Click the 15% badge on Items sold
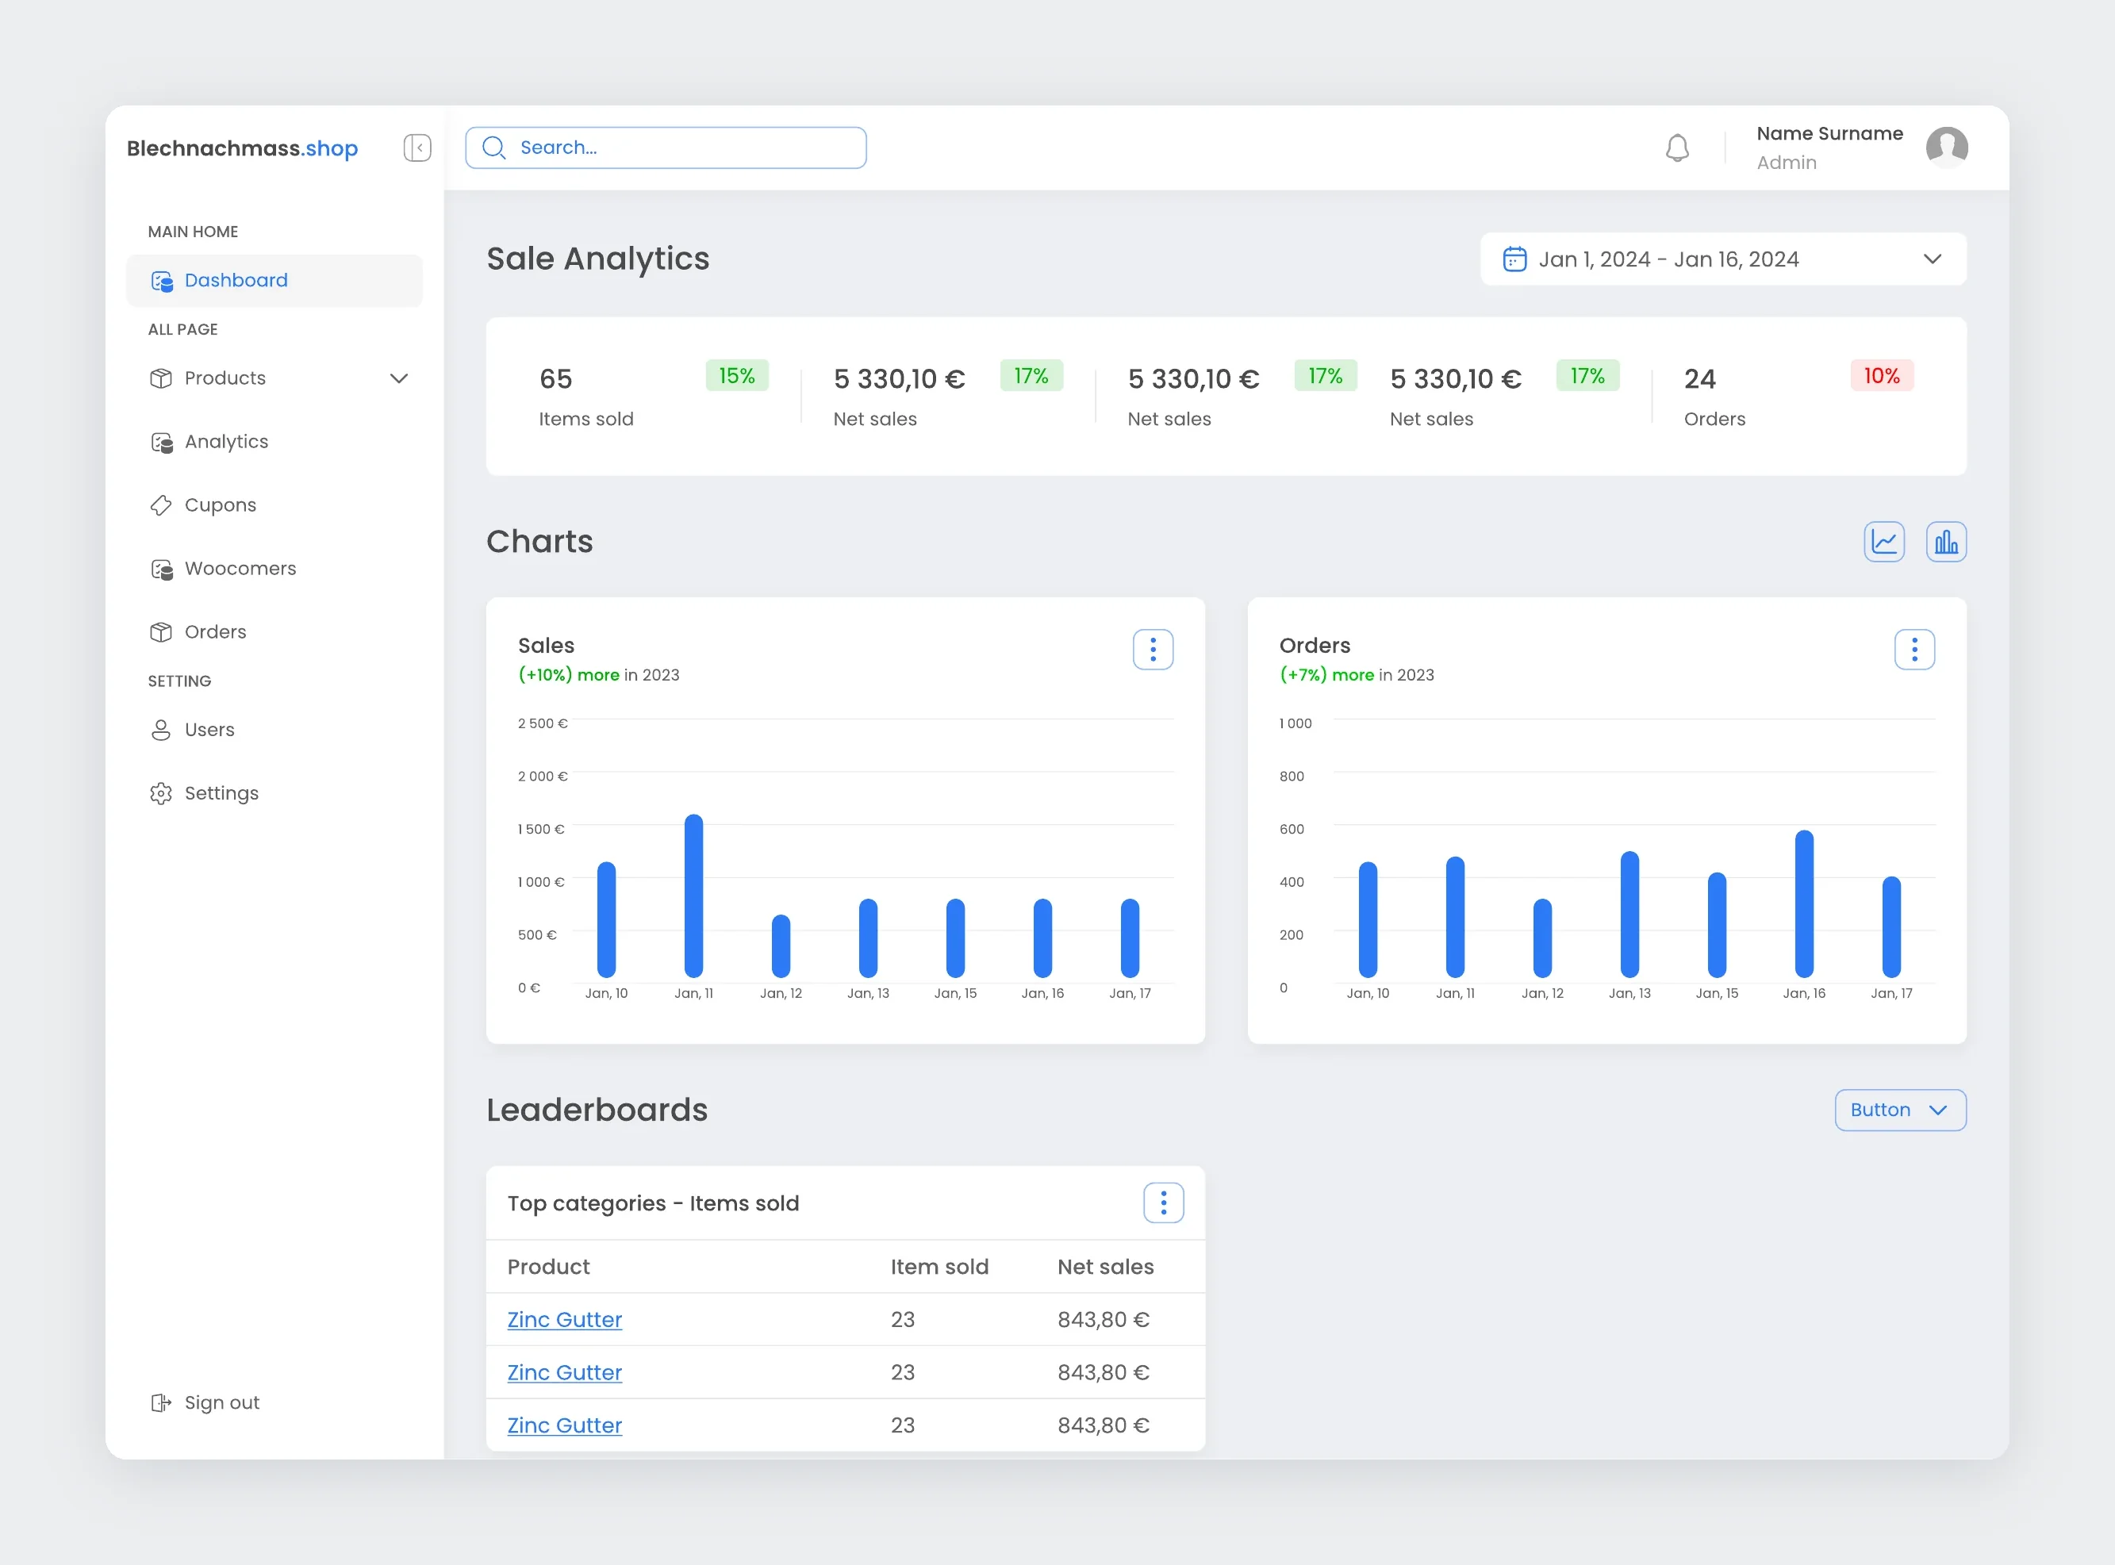This screenshot has height=1565, width=2115. point(737,376)
